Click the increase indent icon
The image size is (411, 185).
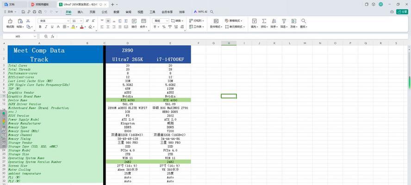click(126, 21)
